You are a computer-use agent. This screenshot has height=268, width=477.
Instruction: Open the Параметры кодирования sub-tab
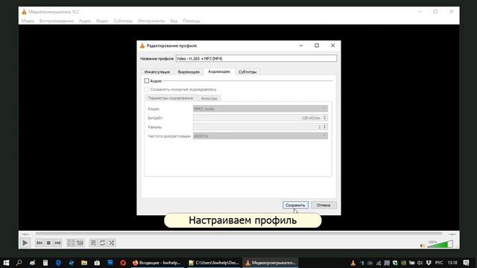coord(171,98)
